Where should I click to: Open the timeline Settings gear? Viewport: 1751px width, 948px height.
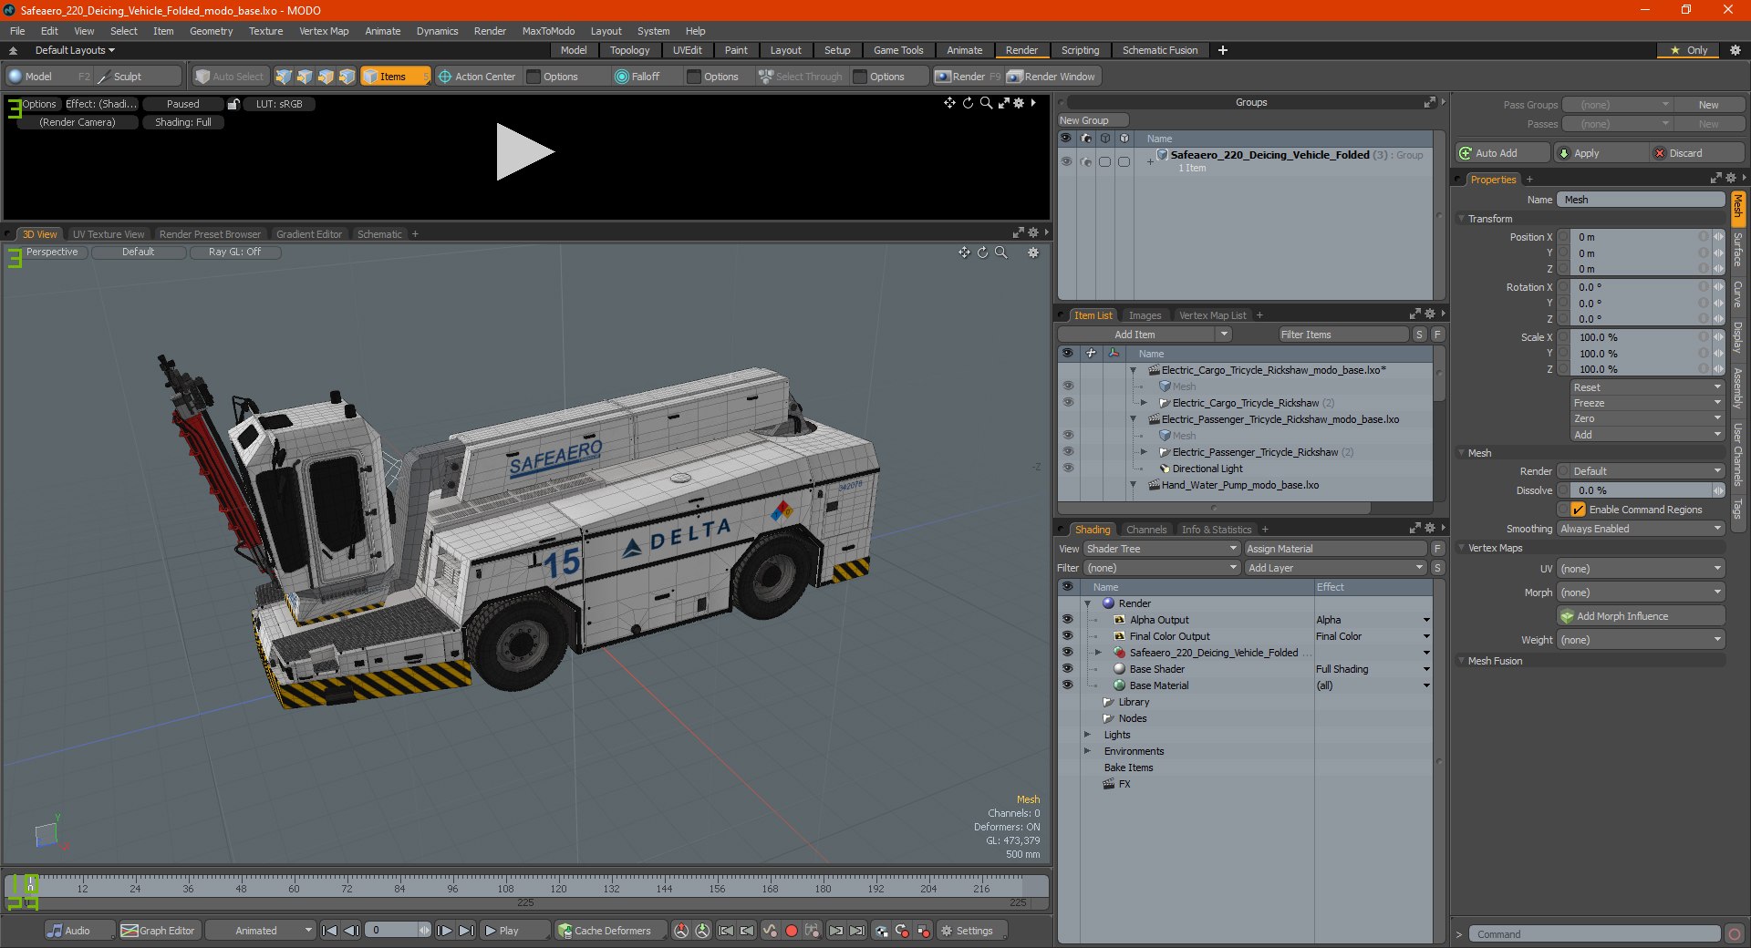[972, 931]
